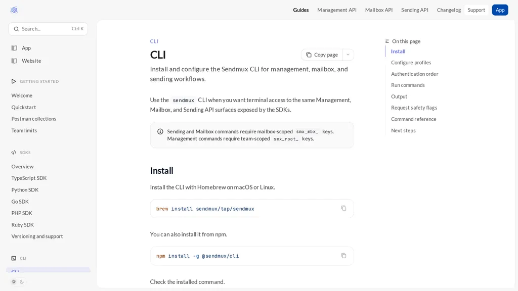Click the brew install code text

point(205,209)
